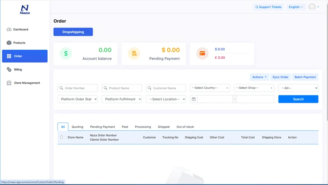
Task: Click the green dollar Account balance icon
Action: [x=66, y=53]
